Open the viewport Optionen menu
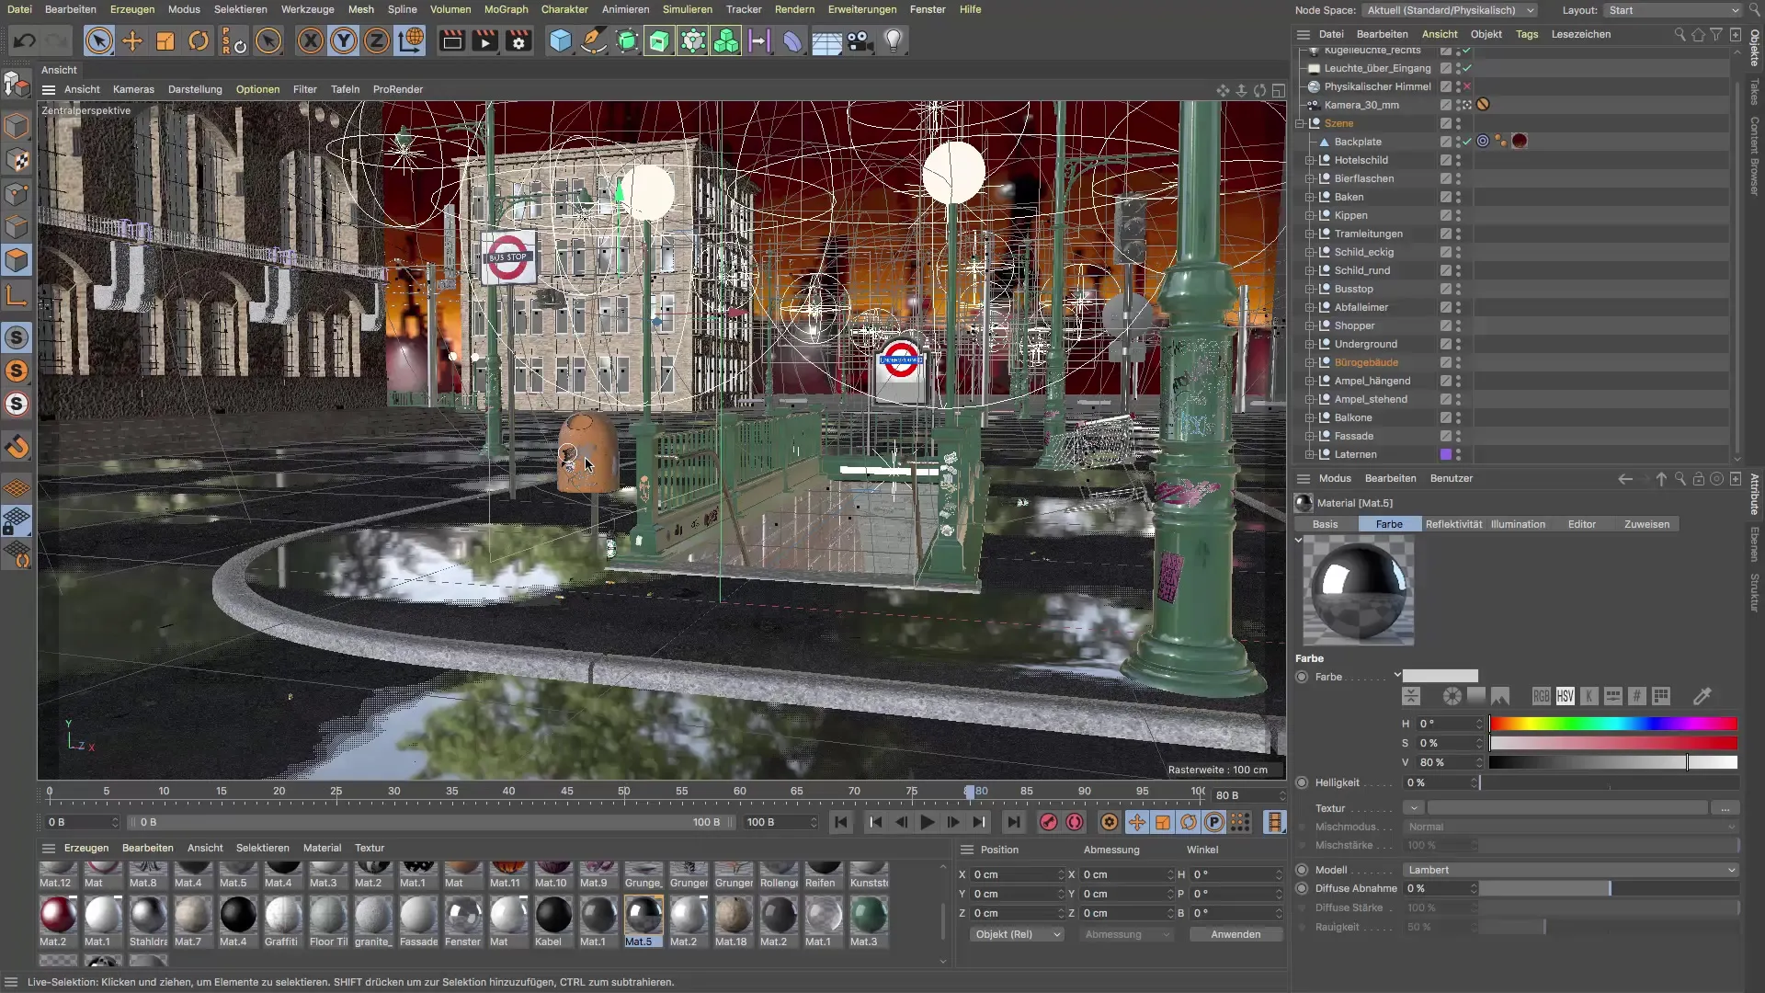The height and width of the screenshot is (993, 1765). pos(257,89)
